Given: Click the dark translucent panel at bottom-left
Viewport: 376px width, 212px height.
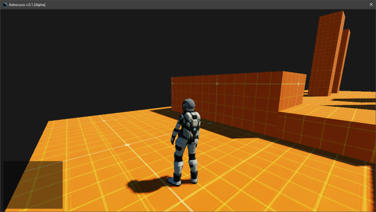Looking at the screenshot, I should point(33,184).
